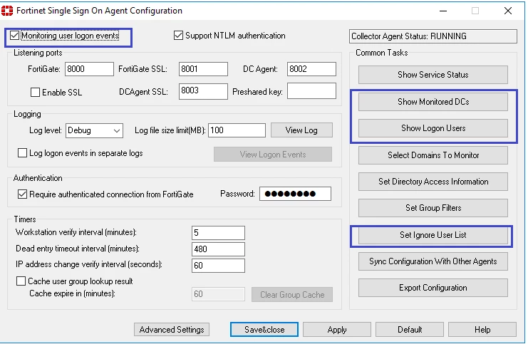The image size is (528, 344).
Task: Click the FortiGate SSL port field
Action: click(x=203, y=69)
